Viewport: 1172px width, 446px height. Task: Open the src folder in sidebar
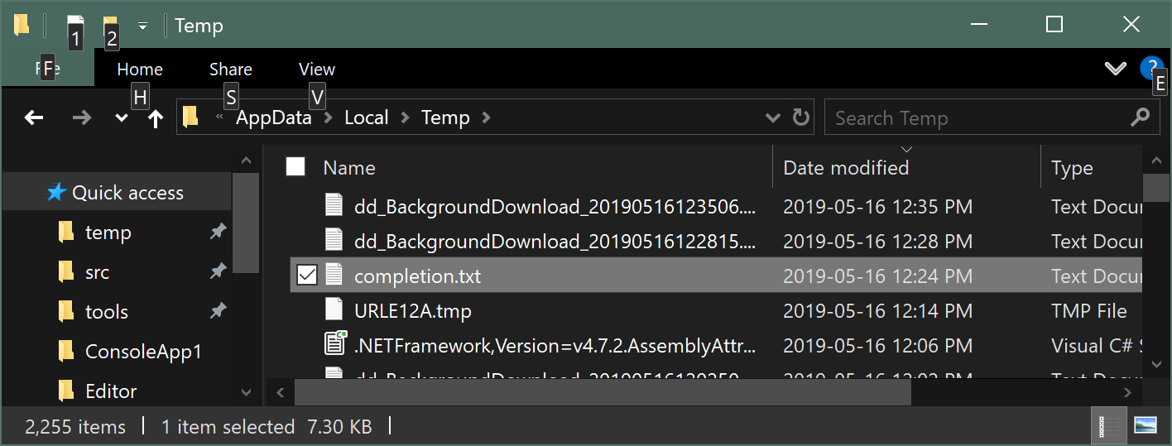click(97, 272)
